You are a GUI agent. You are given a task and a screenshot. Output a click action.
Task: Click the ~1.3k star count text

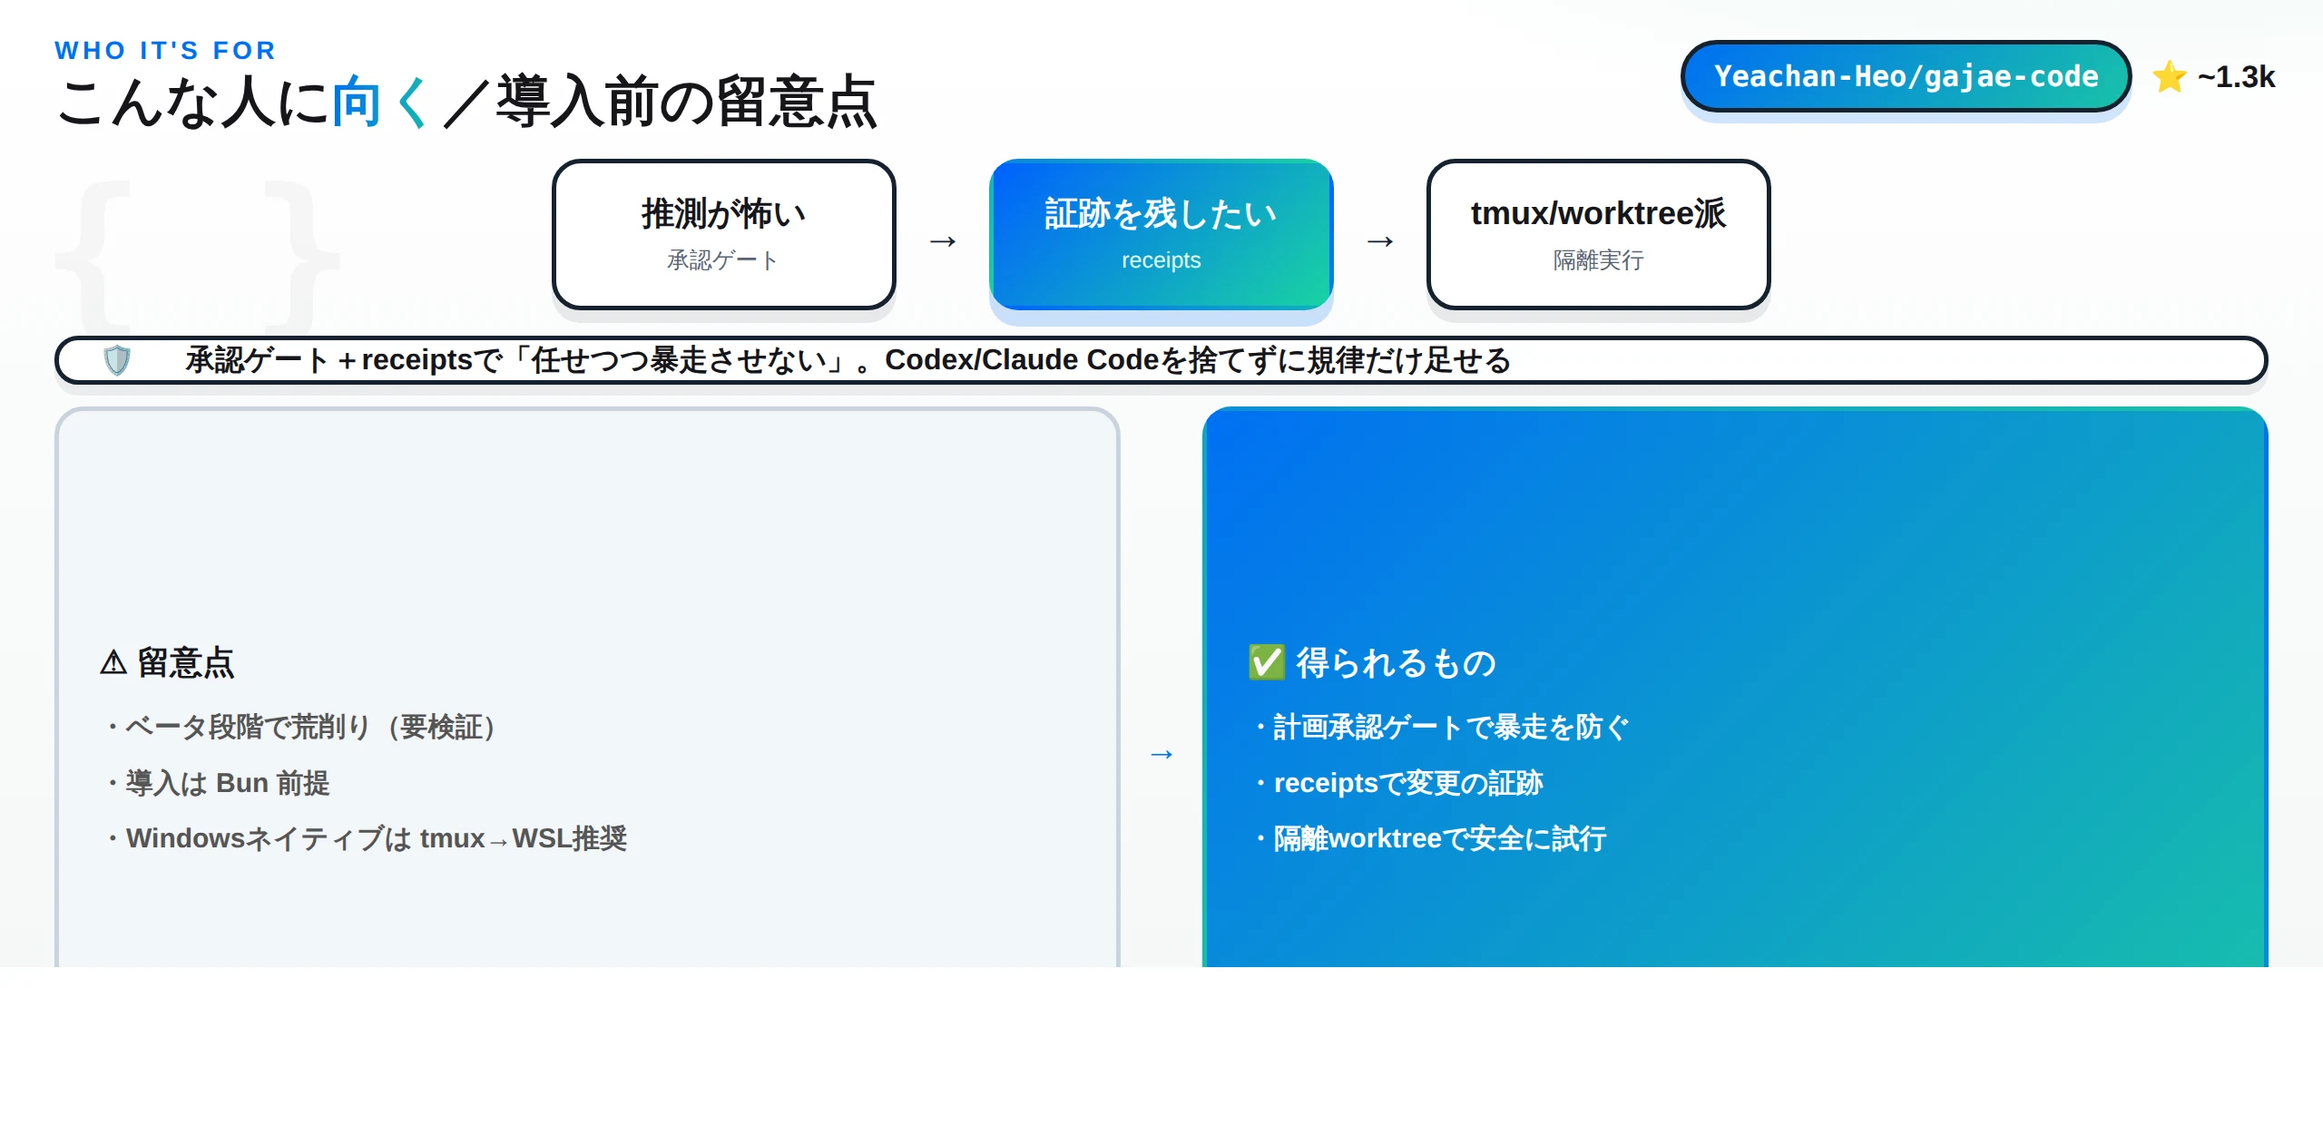point(2236,77)
